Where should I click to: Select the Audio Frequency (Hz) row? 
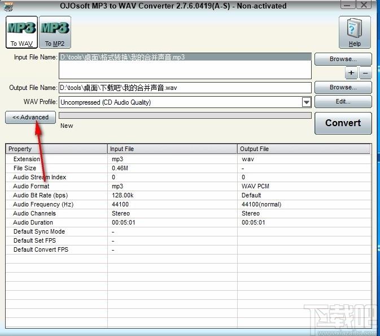tap(188, 204)
